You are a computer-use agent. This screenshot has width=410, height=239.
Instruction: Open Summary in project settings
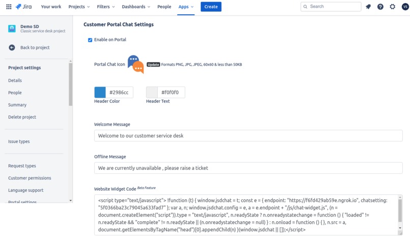coord(17,105)
